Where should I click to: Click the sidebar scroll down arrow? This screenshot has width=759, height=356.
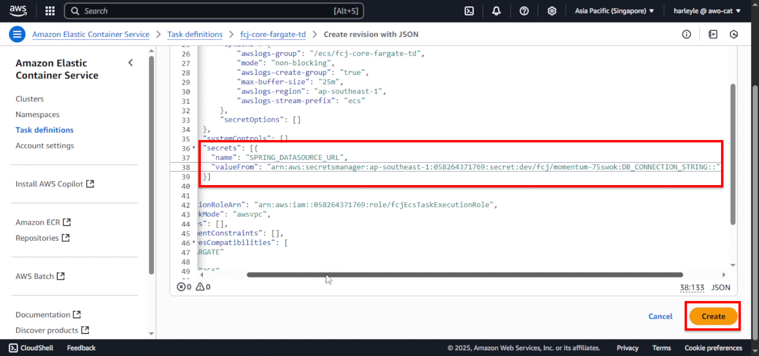click(x=151, y=334)
